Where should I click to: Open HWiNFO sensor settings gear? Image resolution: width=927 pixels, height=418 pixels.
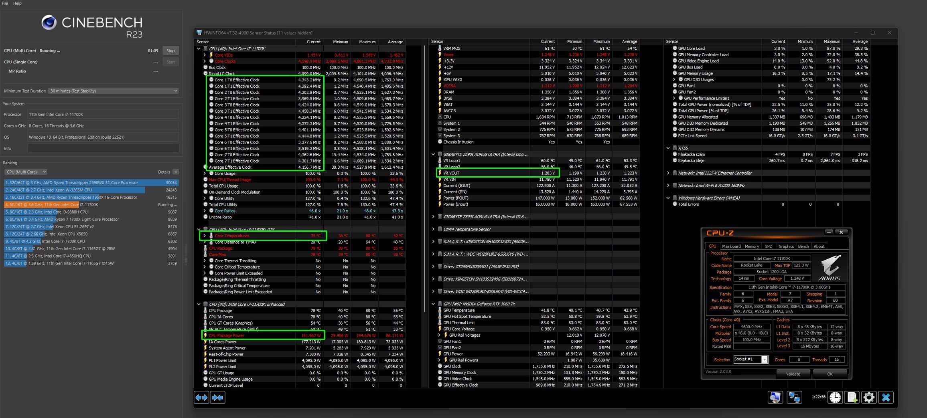868,397
